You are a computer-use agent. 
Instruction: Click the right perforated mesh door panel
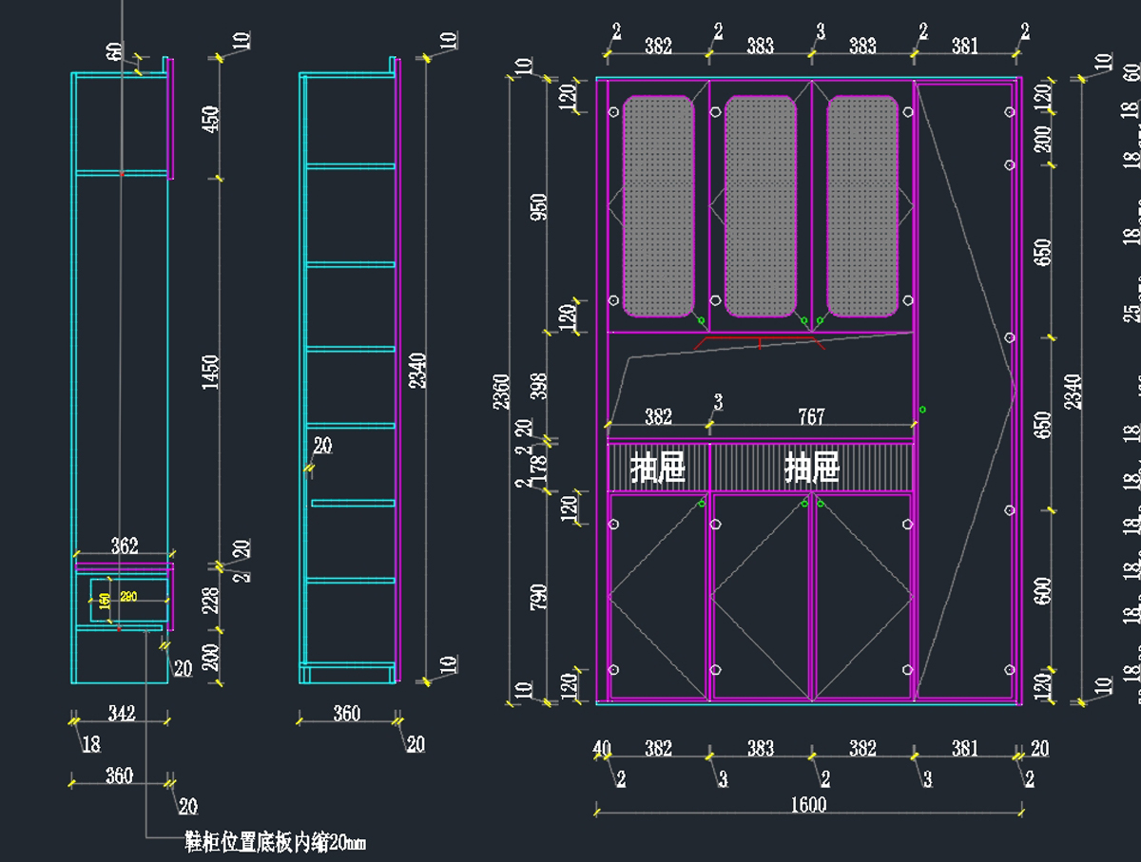[861, 206]
